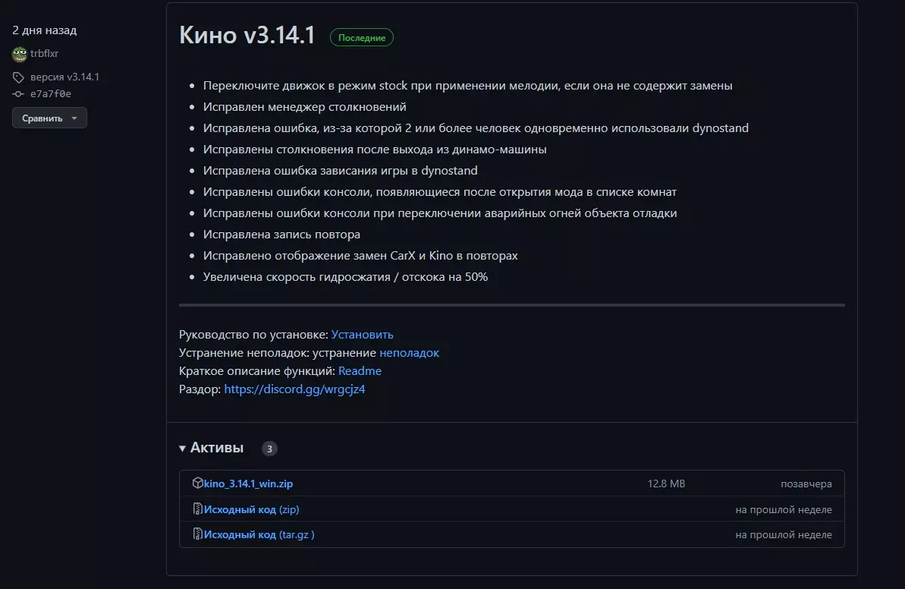Click the file icon for Исходный код (tar.gz)
Screen dimensions: 905x589
click(x=198, y=534)
